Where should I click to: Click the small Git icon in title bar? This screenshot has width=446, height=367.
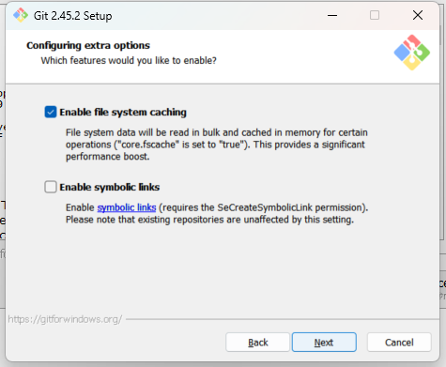(x=21, y=15)
